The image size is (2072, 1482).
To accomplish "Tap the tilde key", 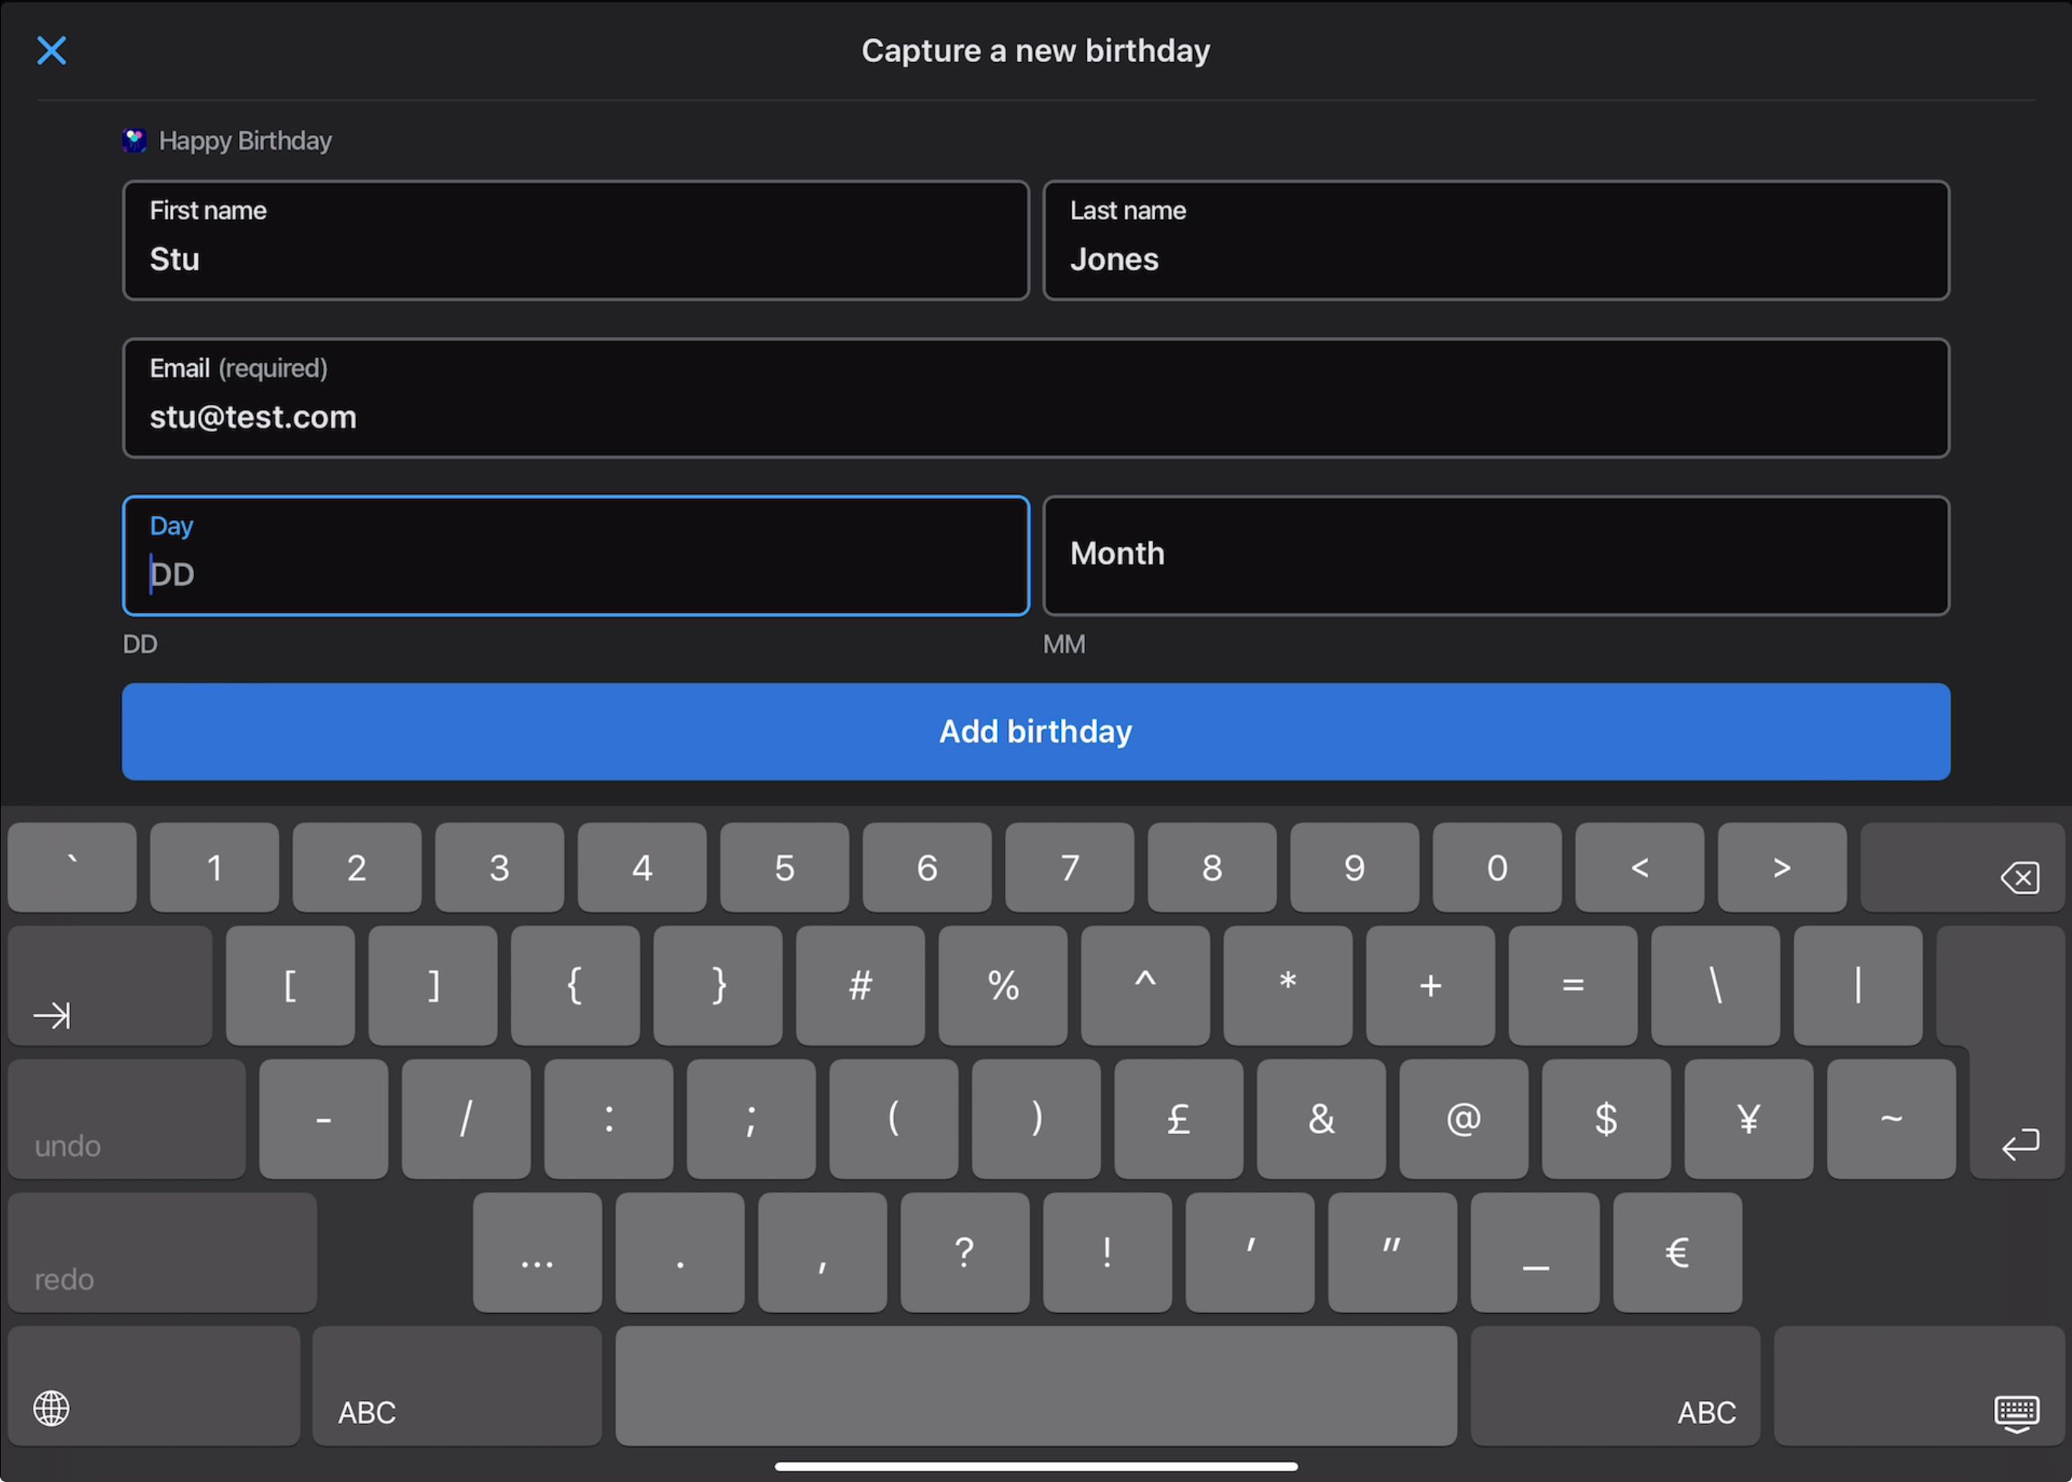I will coord(1891,1120).
